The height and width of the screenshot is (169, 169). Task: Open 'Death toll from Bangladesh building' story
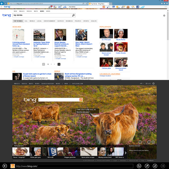click(78, 75)
